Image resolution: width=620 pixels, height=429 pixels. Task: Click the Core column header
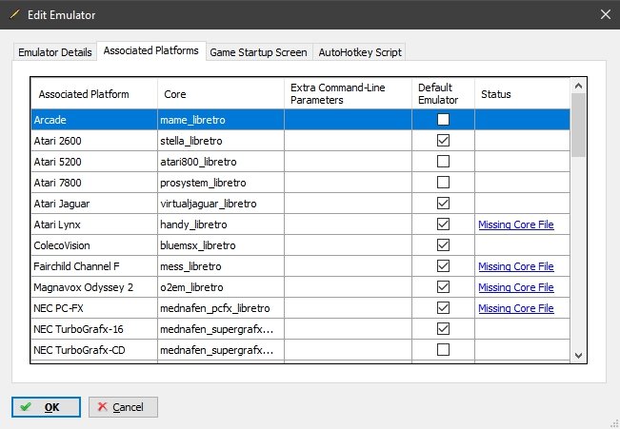[x=221, y=93]
